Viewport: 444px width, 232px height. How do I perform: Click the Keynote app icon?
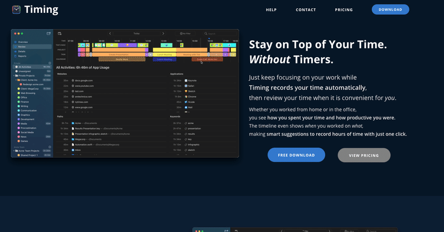[186, 80]
